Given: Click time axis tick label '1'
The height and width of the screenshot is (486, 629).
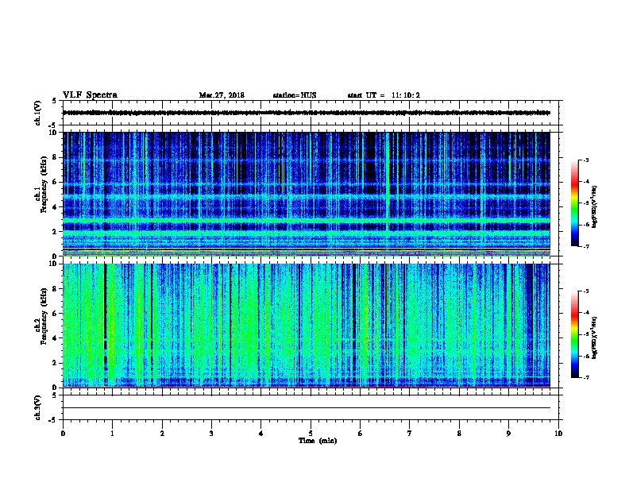Looking at the screenshot, I should click(x=113, y=433).
